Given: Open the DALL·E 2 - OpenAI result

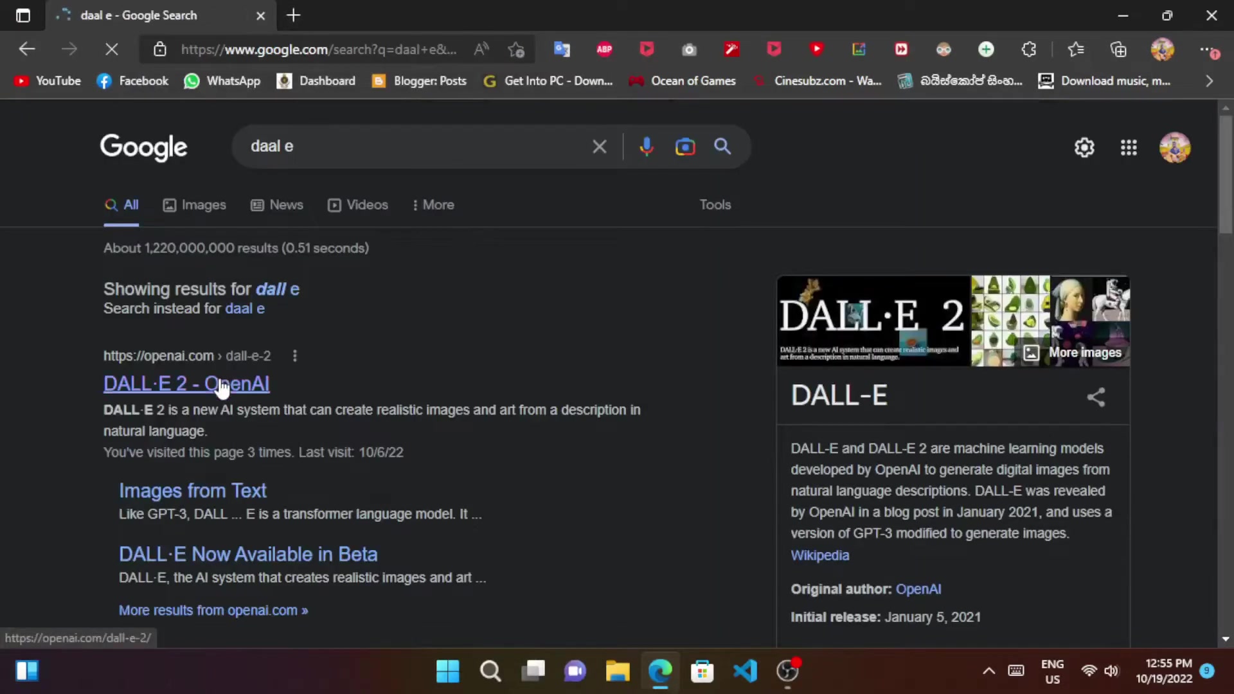Looking at the screenshot, I should [x=186, y=384].
